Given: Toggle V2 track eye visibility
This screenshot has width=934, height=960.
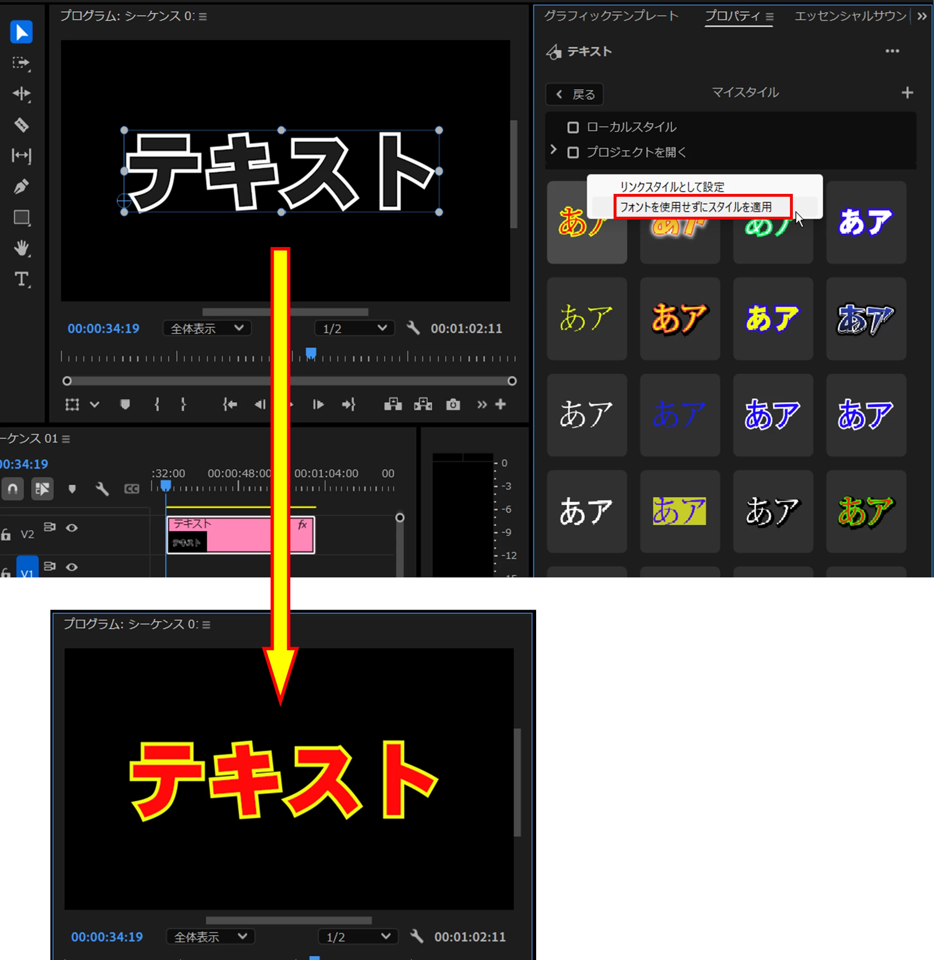Looking at the screenshot, I should (72, 528).
